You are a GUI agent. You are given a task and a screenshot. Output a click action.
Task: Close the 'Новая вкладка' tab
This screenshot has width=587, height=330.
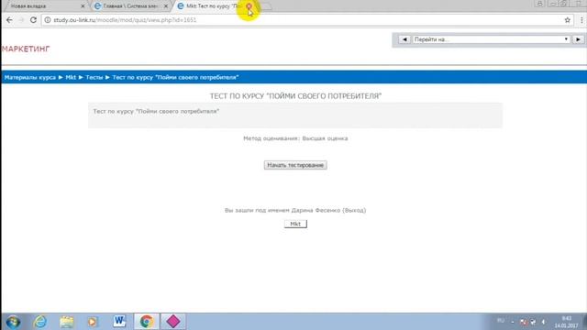pos(83,6)
